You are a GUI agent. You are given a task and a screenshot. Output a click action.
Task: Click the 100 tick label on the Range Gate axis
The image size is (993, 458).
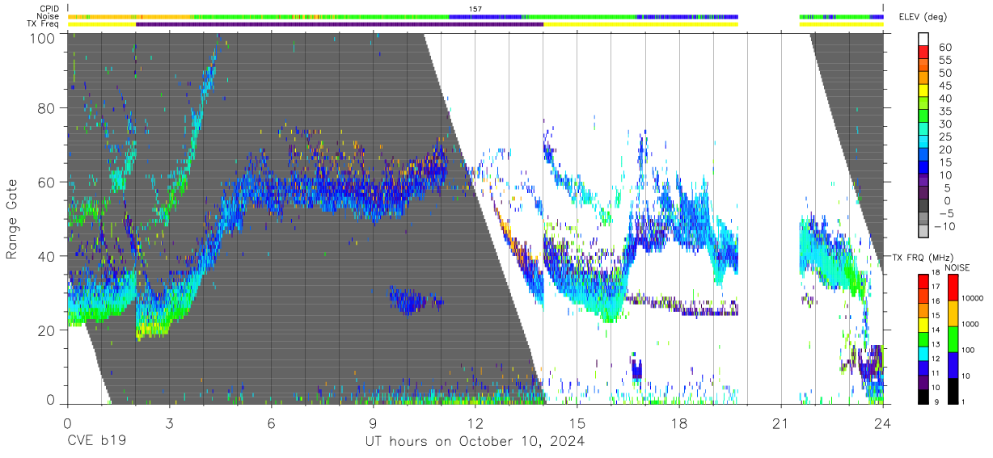pos(43,38)
